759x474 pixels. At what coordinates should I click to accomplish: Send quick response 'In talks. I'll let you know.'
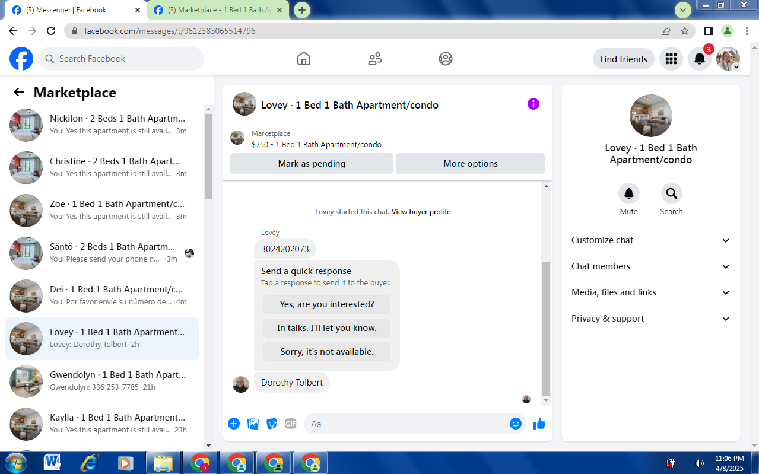point(327,328)
